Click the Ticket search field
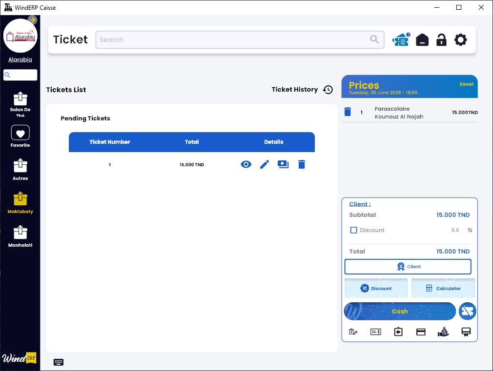This screenshot has width=493, height=371. (240, 39)
